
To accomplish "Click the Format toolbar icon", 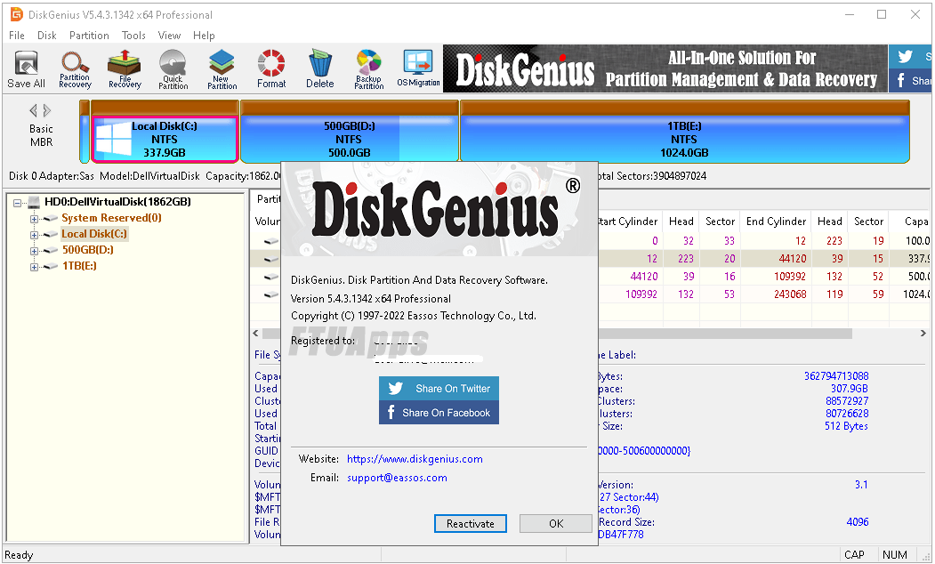I will coord(271,69).
